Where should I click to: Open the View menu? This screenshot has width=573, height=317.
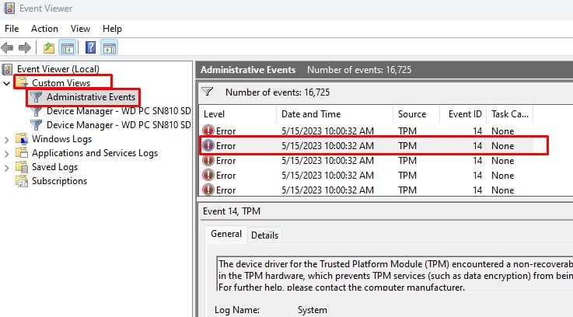(x=80, y=29)
